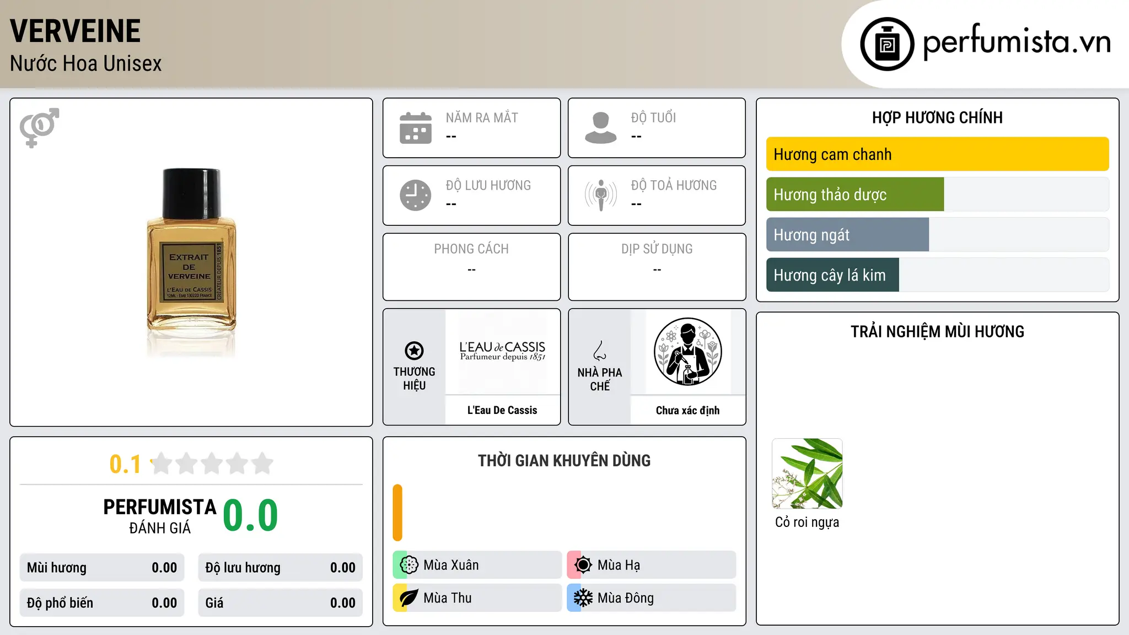Click the Hương thảo dược accord bar
Viewport: 1129px width, 635px height.
tap(937, 194)
